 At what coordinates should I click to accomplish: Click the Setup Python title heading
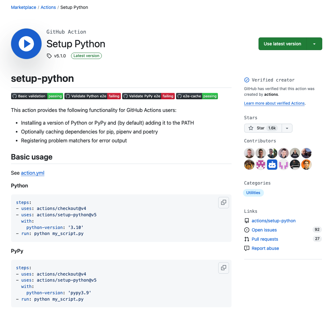coord(76,44)
